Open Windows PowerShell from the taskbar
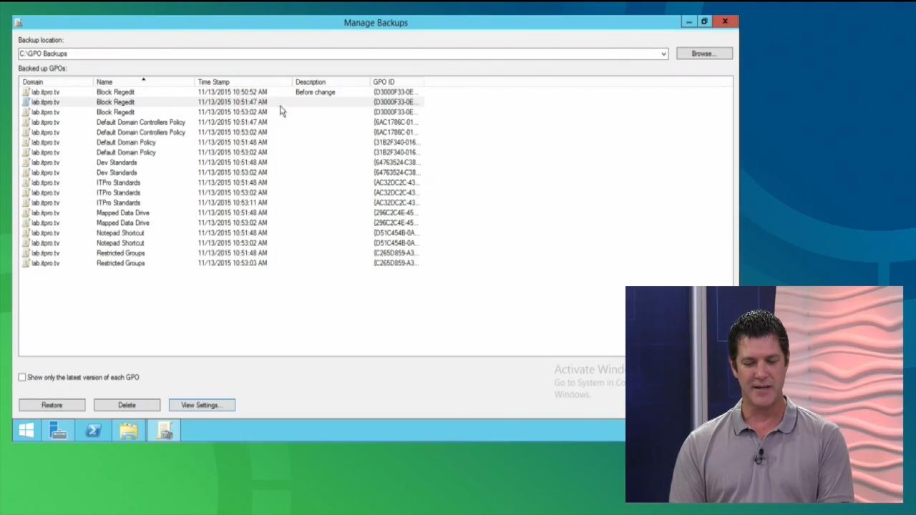Screen dimensions: 916x515 pyautogui.click(x=94, y=431)
